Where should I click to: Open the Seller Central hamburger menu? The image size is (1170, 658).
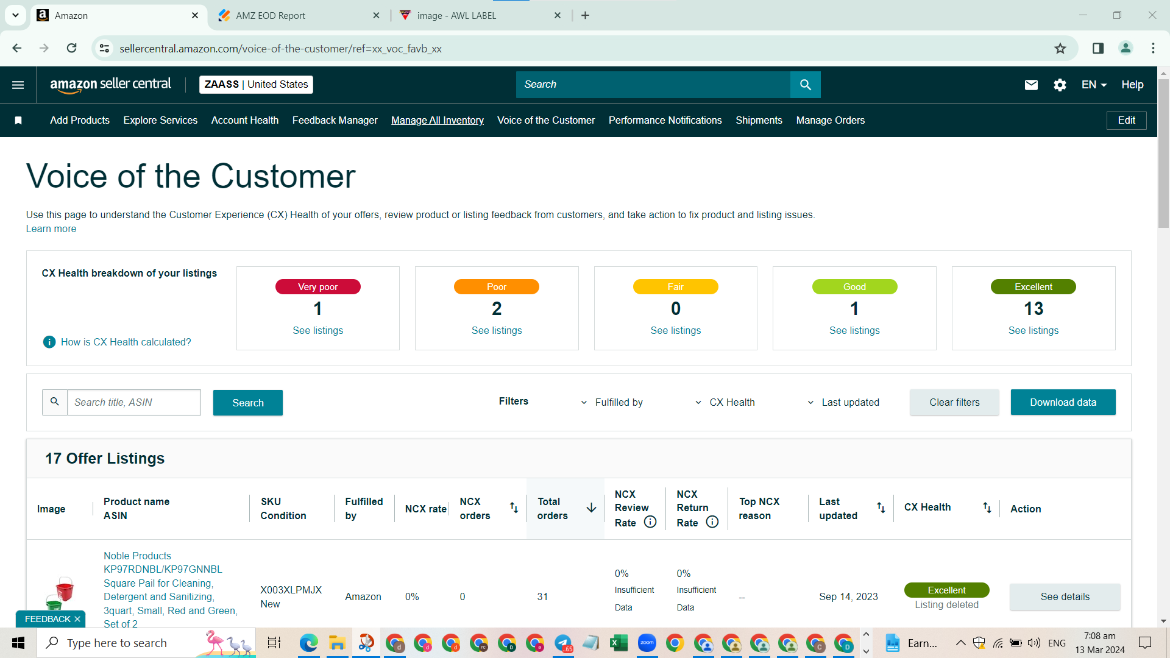(x=18, y=85)
